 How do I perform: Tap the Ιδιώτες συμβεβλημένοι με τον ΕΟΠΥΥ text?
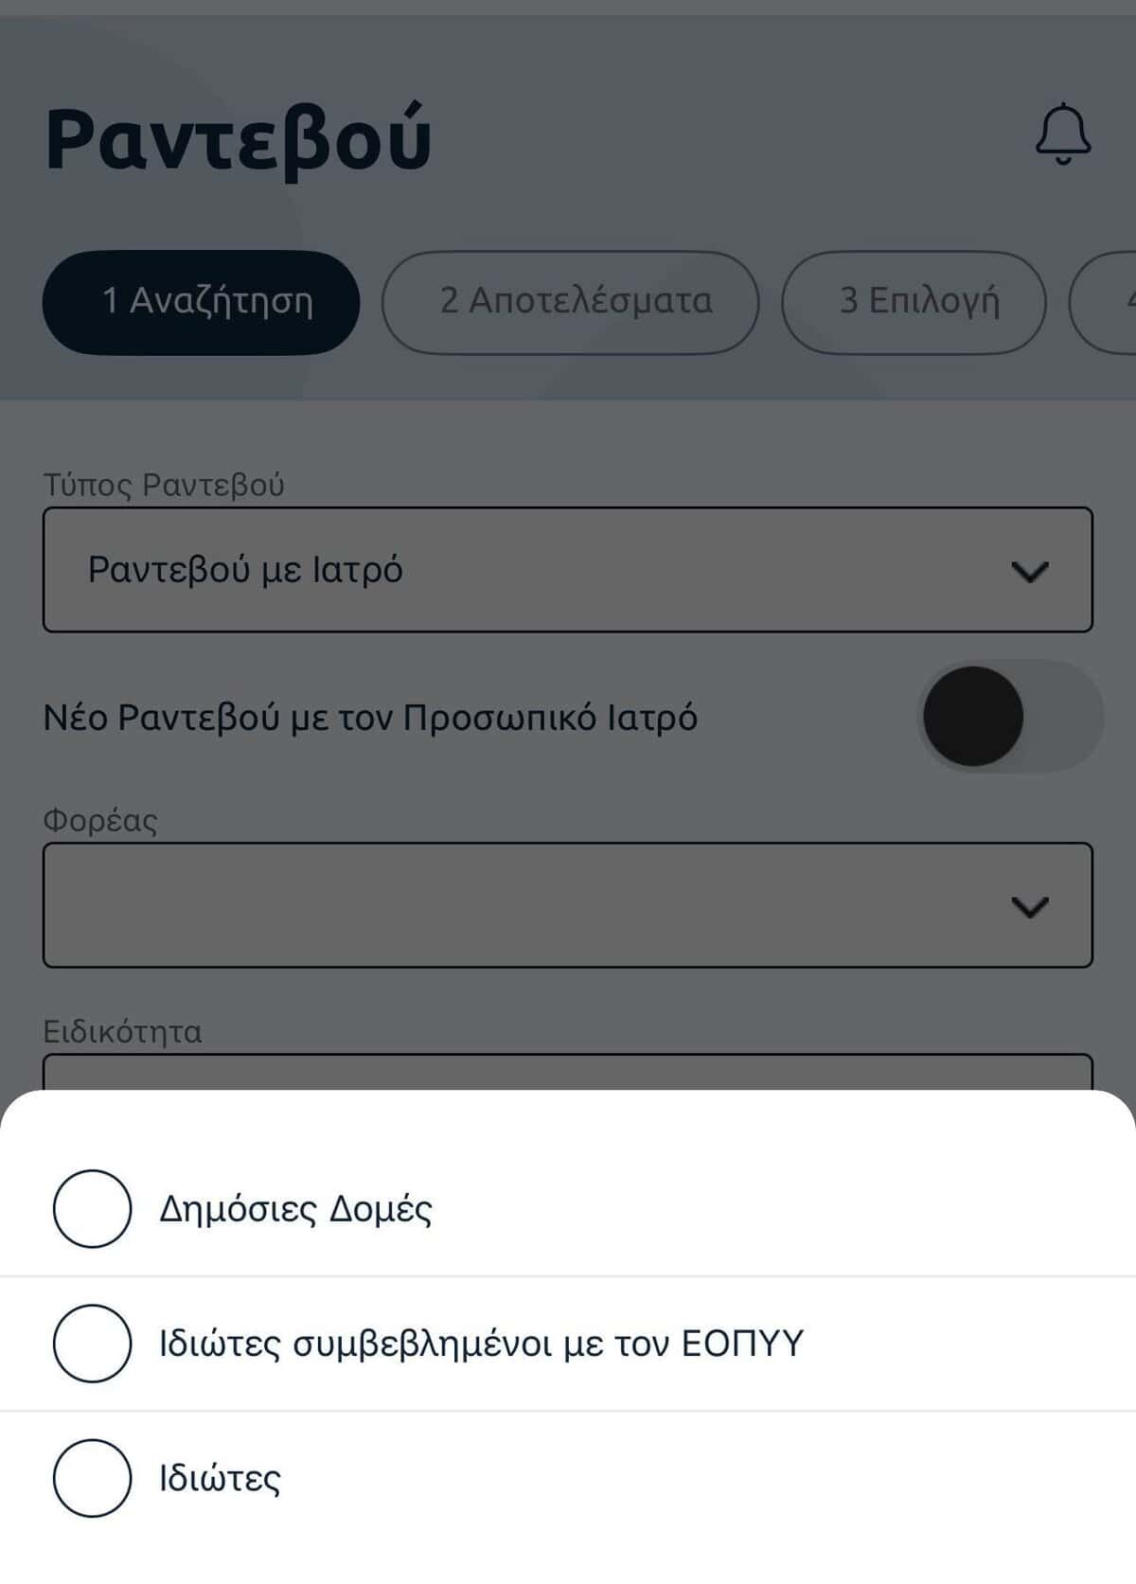[481, 1344]
